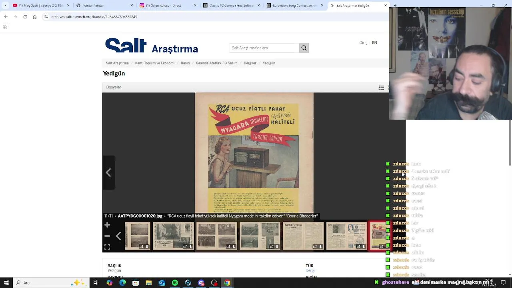
Task: Open the Dergi type link under TÜR
Action: [310, 270]
